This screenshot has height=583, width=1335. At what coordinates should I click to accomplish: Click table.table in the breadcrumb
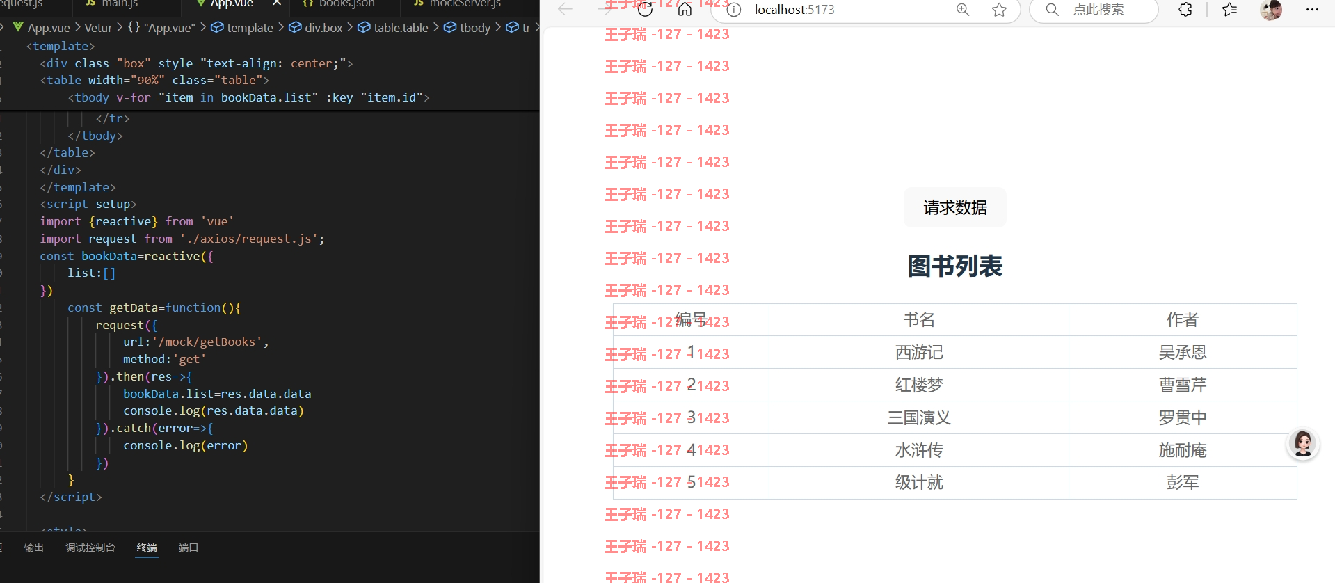coord(394,28)
